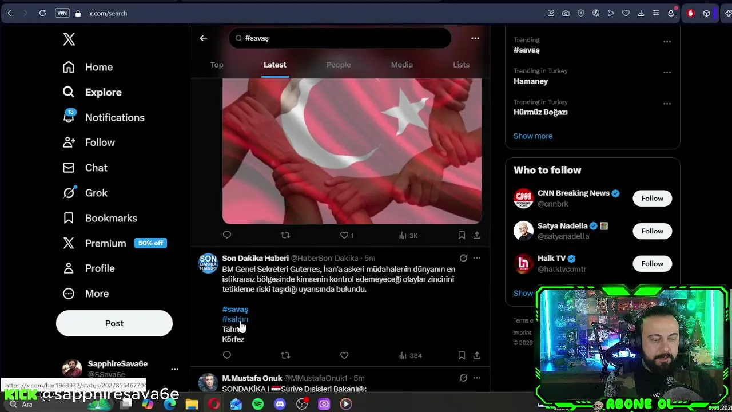This screenshot has width=732, height=412.
Task: Click the Post button
Action: [114, 323]
